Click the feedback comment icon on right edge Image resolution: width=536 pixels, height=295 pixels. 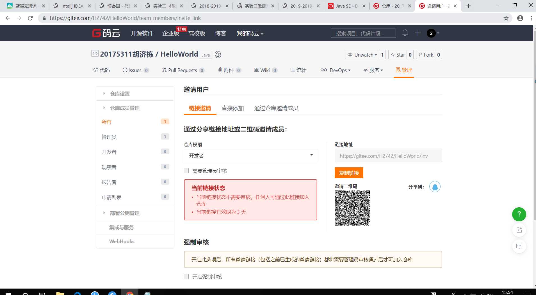point(519,246)
